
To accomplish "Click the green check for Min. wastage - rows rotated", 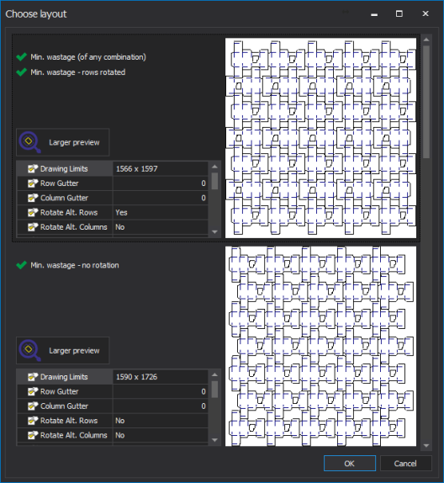I will (22, 72).
